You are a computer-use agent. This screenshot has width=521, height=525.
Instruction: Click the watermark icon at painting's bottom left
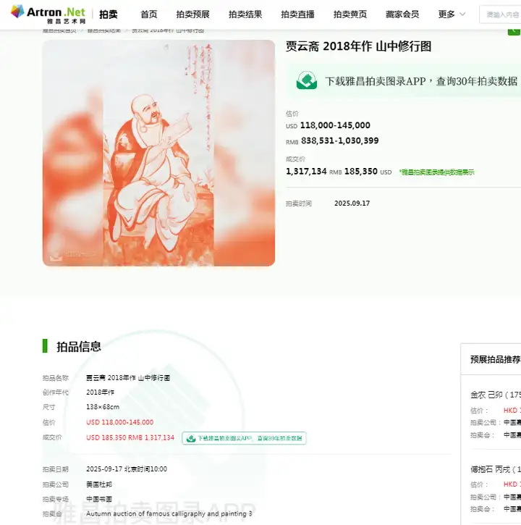pyautogui.click(x=56, y=256)
